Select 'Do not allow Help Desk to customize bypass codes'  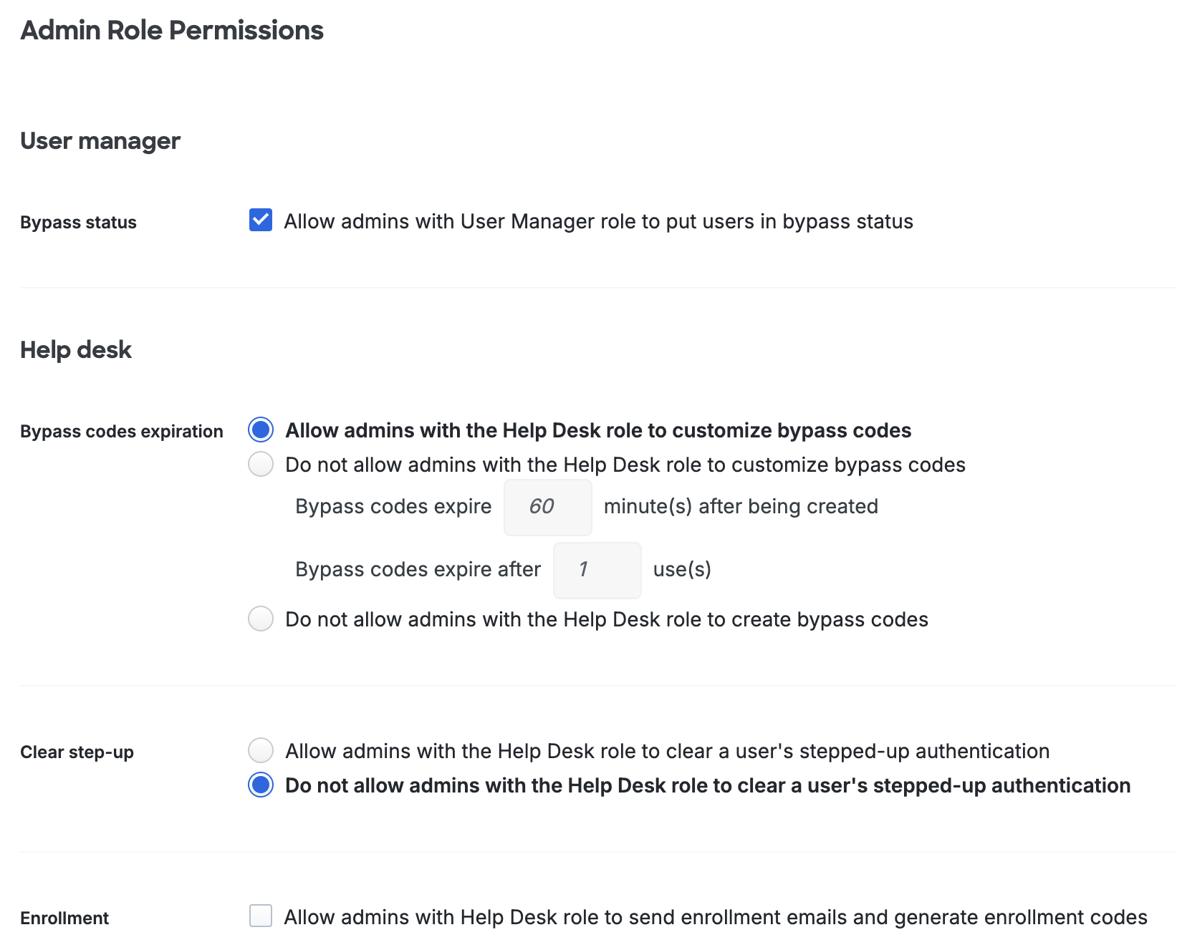click(261, 465)
